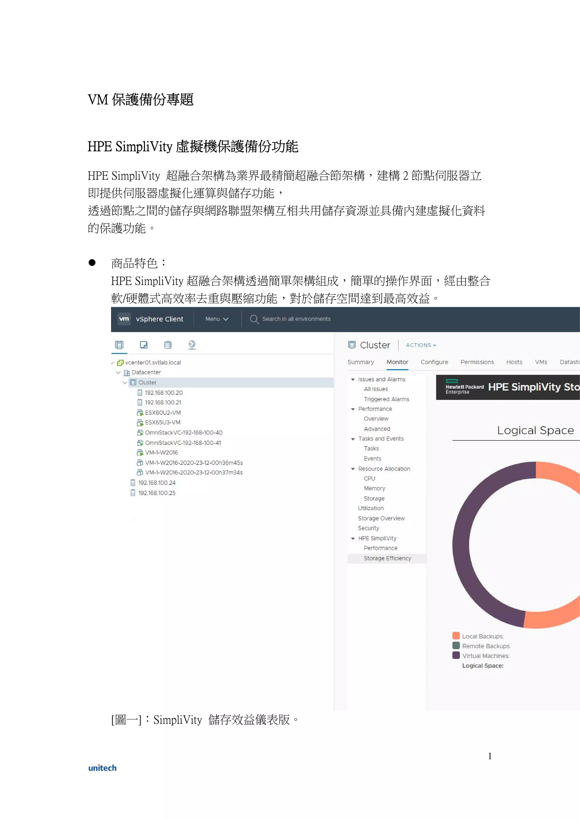Click the Search in all environments field
Viewport: 580px width, 821px height.
coord(296,319)
